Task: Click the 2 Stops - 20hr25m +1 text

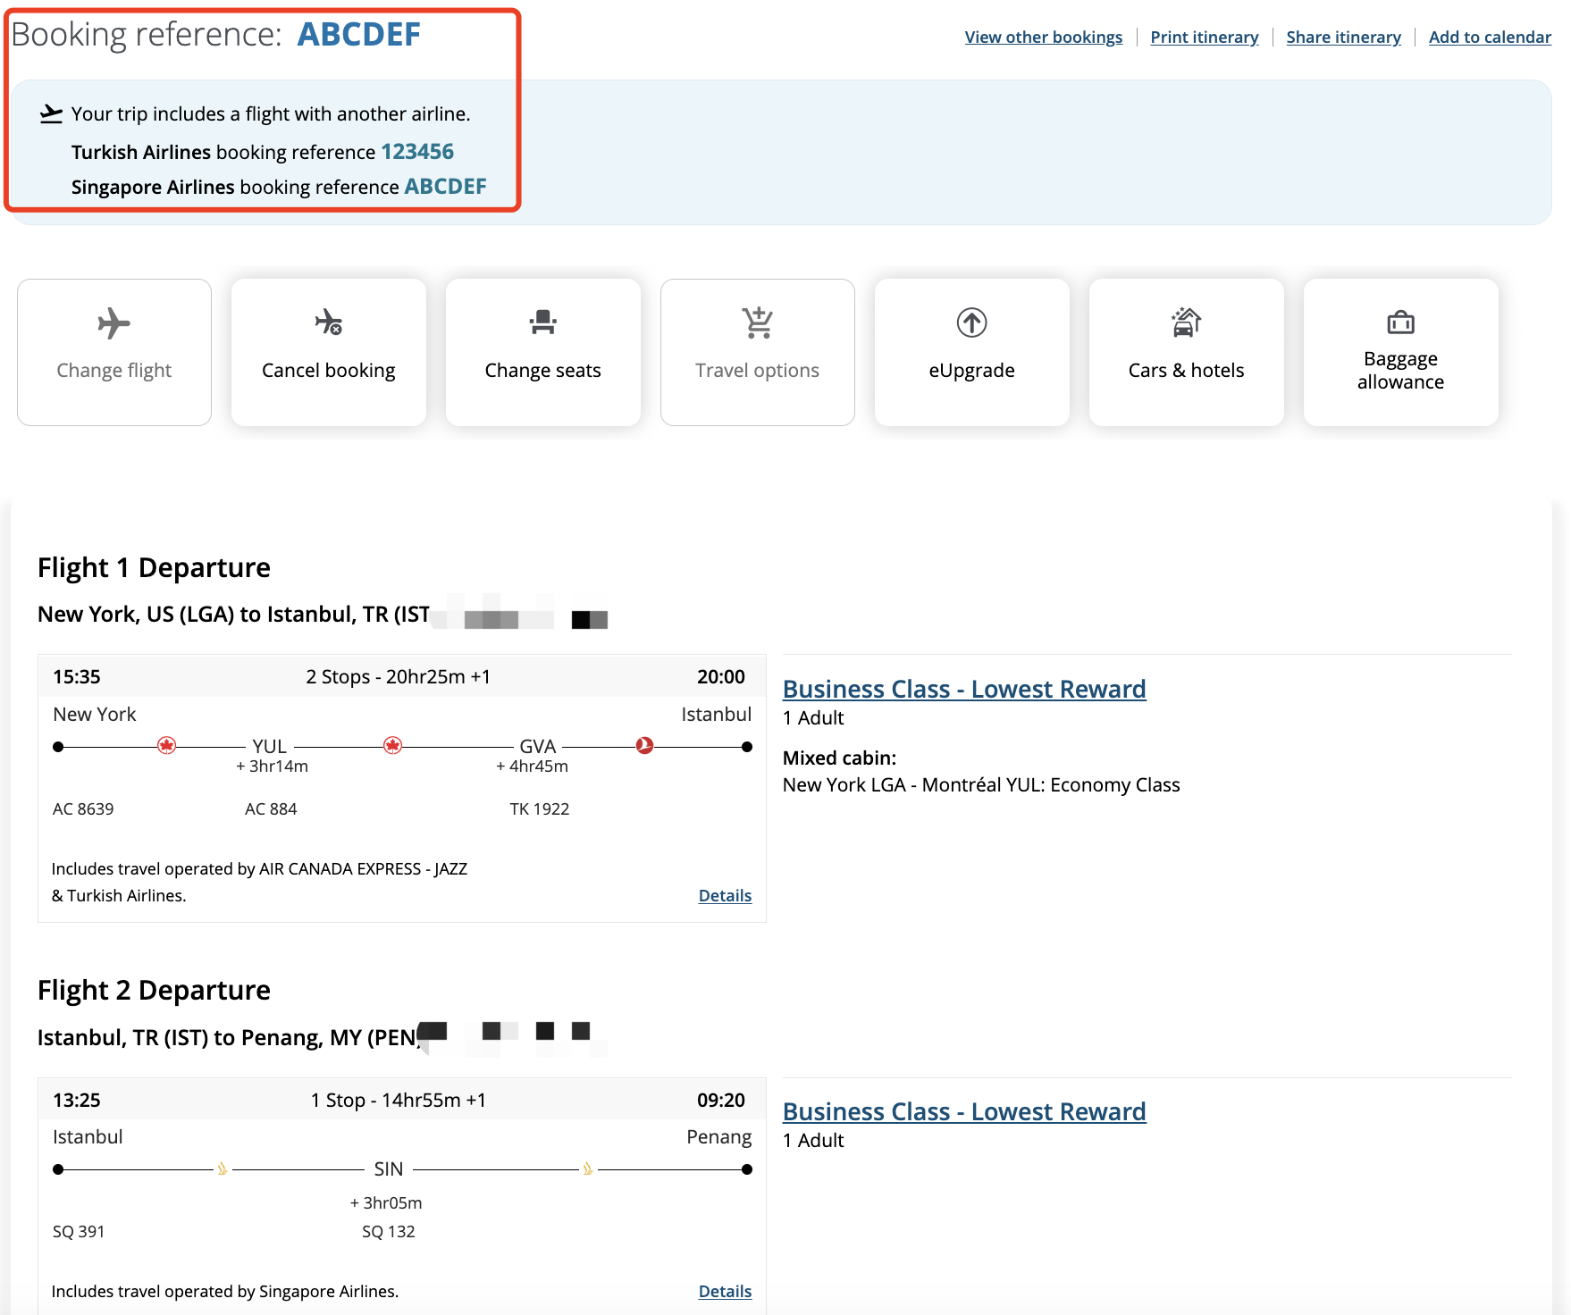Action: point(398,676)
